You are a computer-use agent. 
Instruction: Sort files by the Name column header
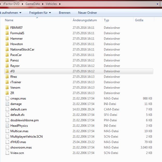click(x=9, y=20)
